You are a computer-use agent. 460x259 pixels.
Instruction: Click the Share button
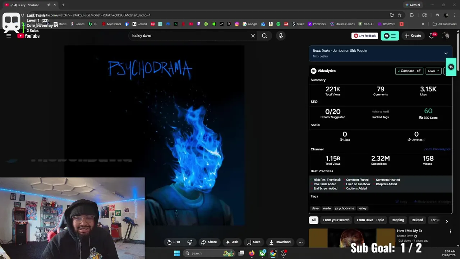209,242
